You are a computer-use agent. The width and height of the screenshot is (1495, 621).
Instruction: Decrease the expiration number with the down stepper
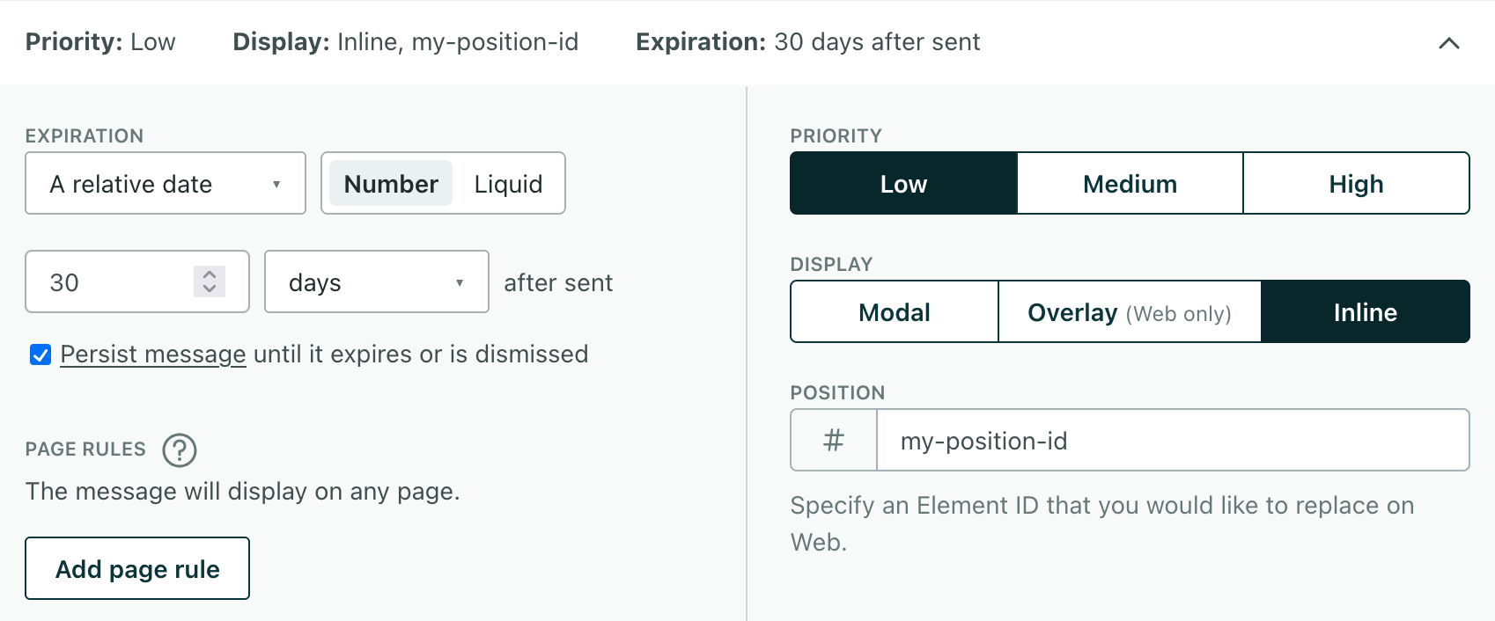pos(210,289)
